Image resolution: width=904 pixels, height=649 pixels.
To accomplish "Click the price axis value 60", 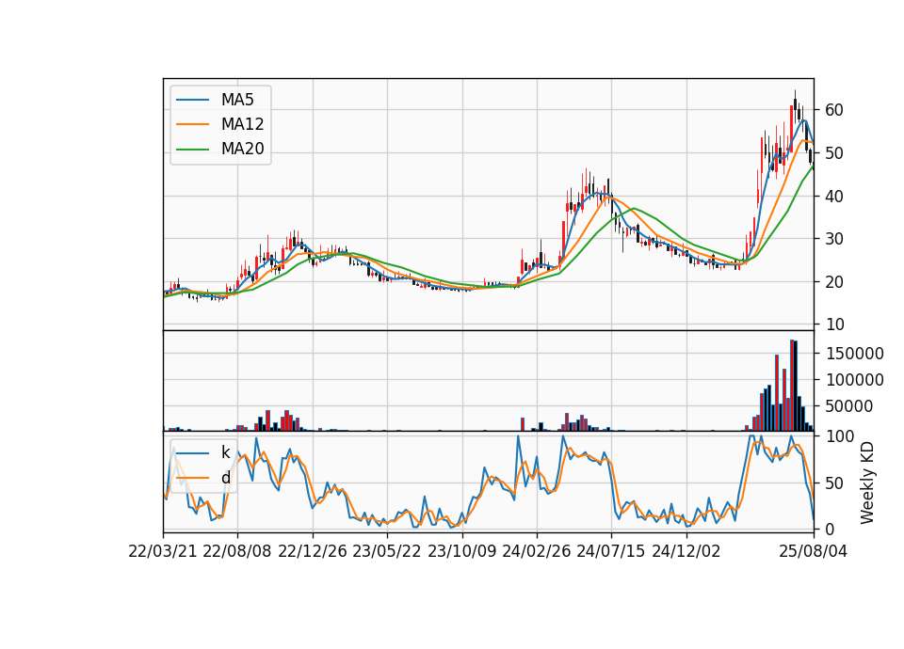I will pyautogui.click(x=834, y=110).
